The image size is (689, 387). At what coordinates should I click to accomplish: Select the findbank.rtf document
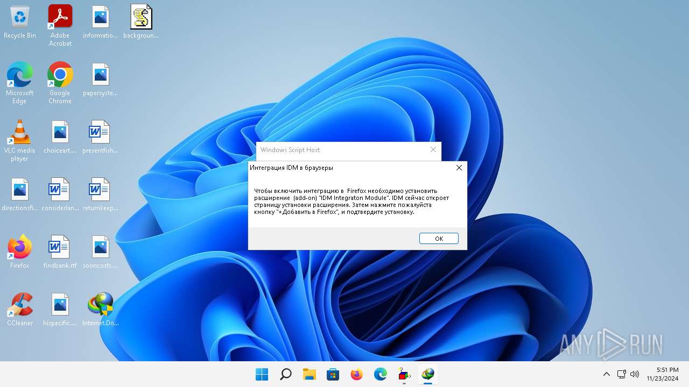tap(60, 252)
